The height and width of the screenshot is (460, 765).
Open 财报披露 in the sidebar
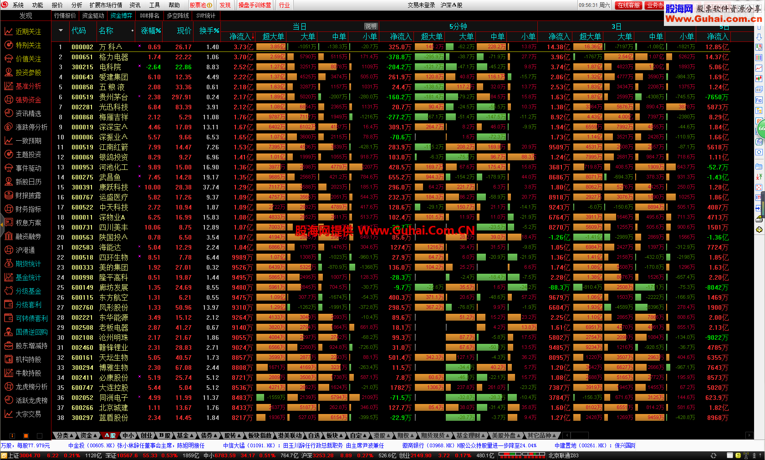23,195
